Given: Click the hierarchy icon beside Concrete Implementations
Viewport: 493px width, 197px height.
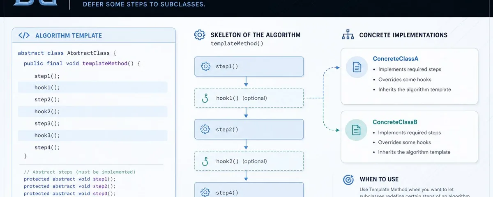Looking at the screenshot, I should [x=348, y=35].
